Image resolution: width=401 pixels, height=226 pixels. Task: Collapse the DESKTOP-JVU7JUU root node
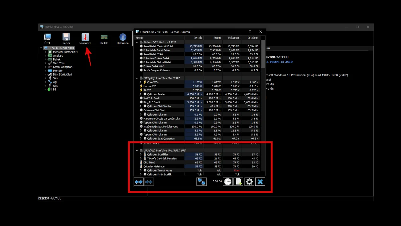pos(41,48)
